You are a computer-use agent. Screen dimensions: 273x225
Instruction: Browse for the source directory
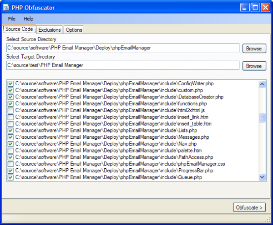254,49
